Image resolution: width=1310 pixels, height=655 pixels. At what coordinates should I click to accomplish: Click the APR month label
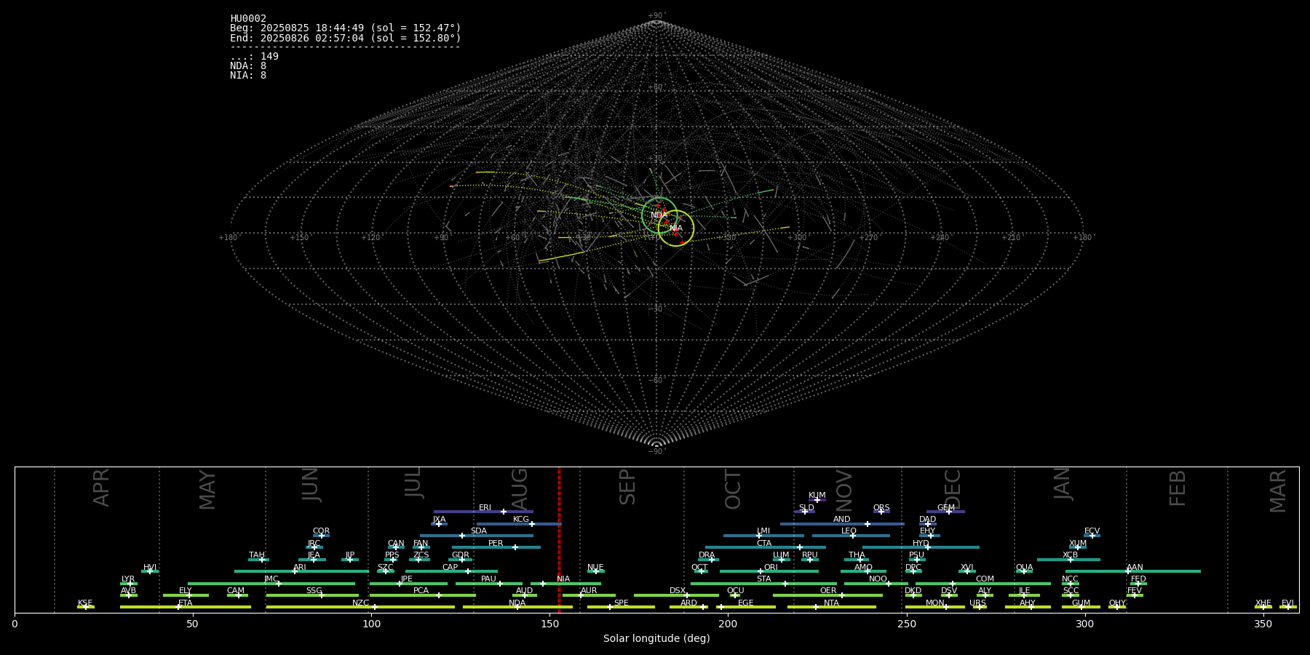tap(102, 488)
